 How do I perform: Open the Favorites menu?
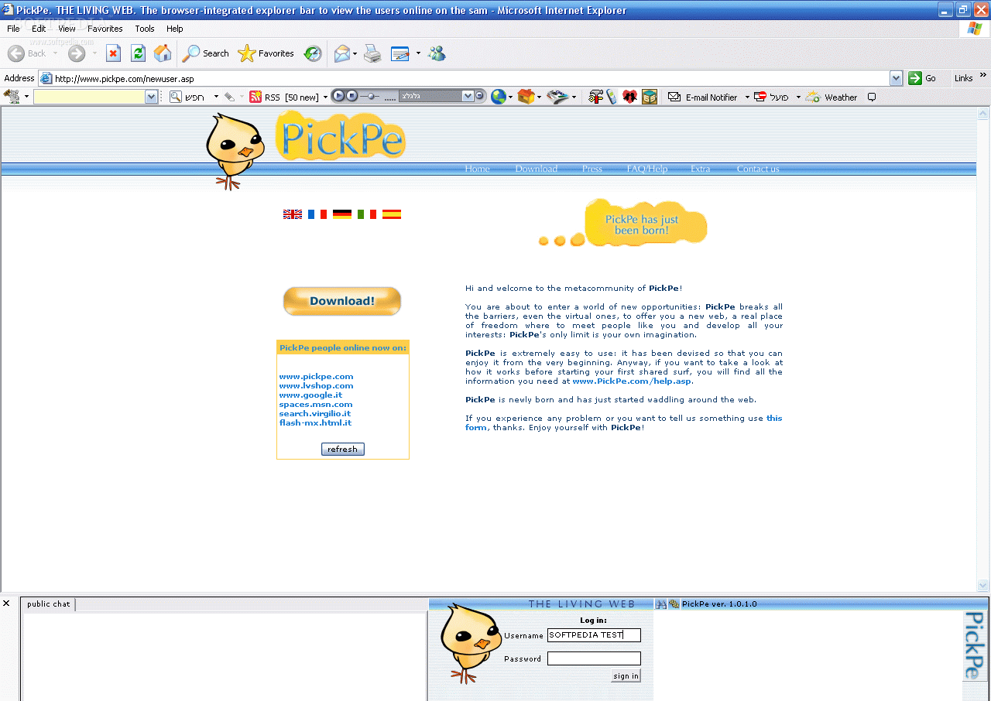tap(105, 29)
